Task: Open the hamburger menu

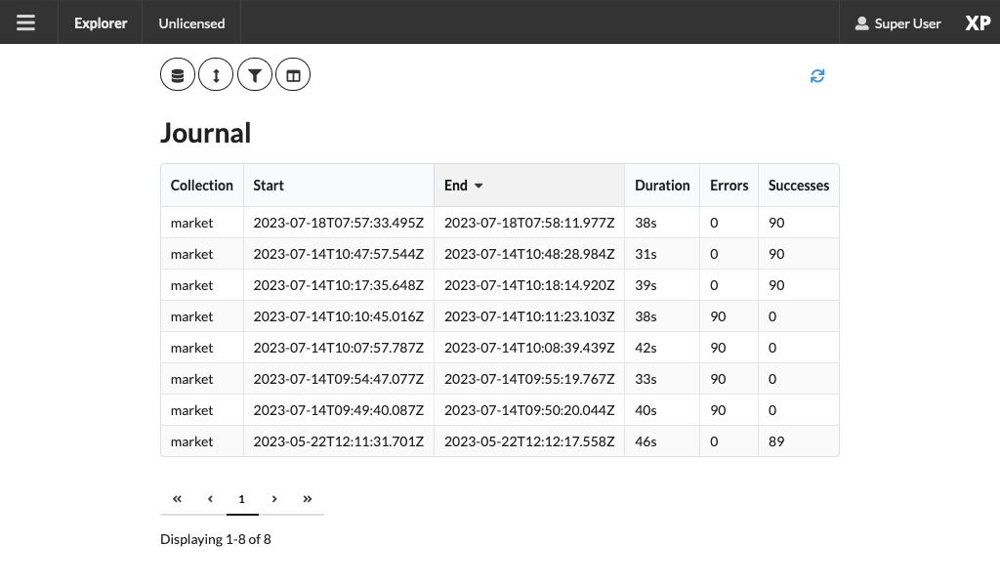Action: (x=25, y=23)
